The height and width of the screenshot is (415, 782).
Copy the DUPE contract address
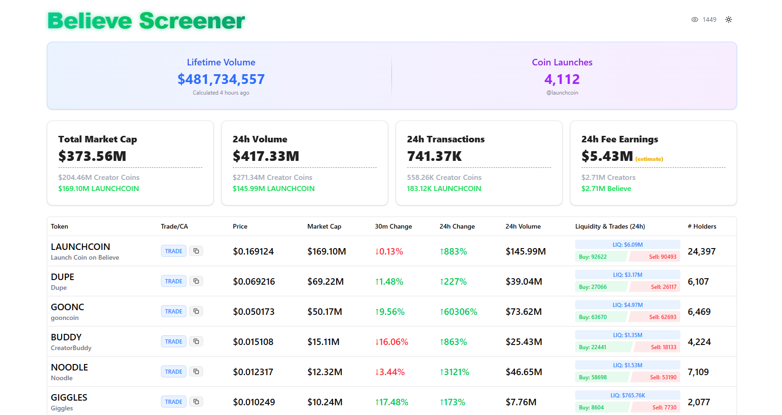pyautogui.click(x=196, y=281)
